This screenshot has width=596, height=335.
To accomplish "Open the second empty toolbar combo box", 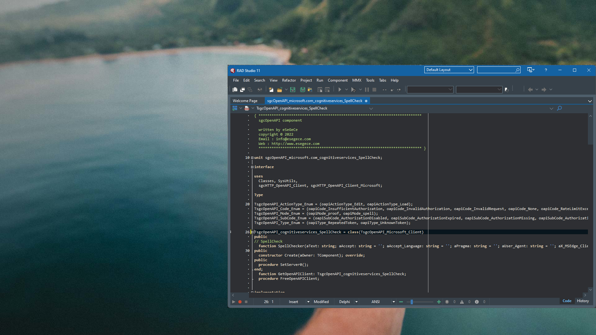I will (x=479, y=90).
